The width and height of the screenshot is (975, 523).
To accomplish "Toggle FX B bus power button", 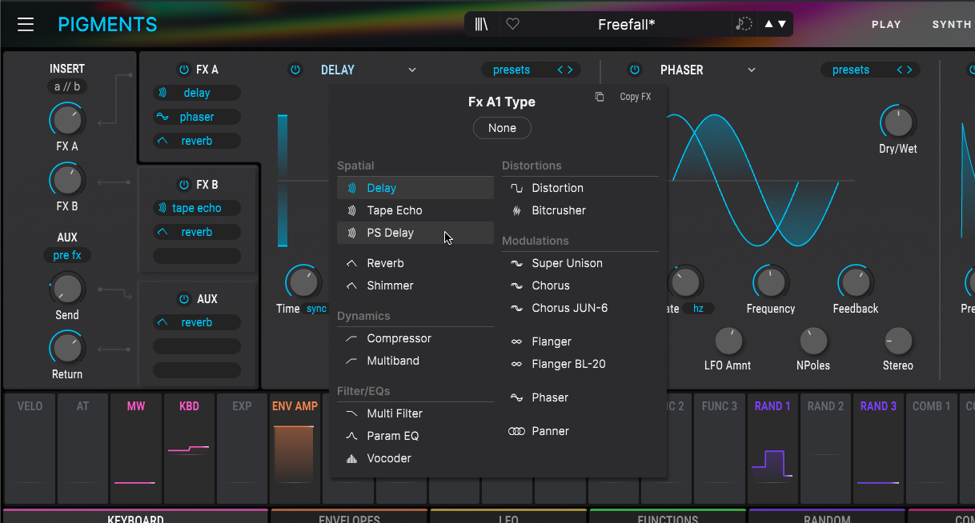I will (184, 185).
